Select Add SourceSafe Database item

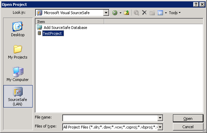(x=65, y=28)
